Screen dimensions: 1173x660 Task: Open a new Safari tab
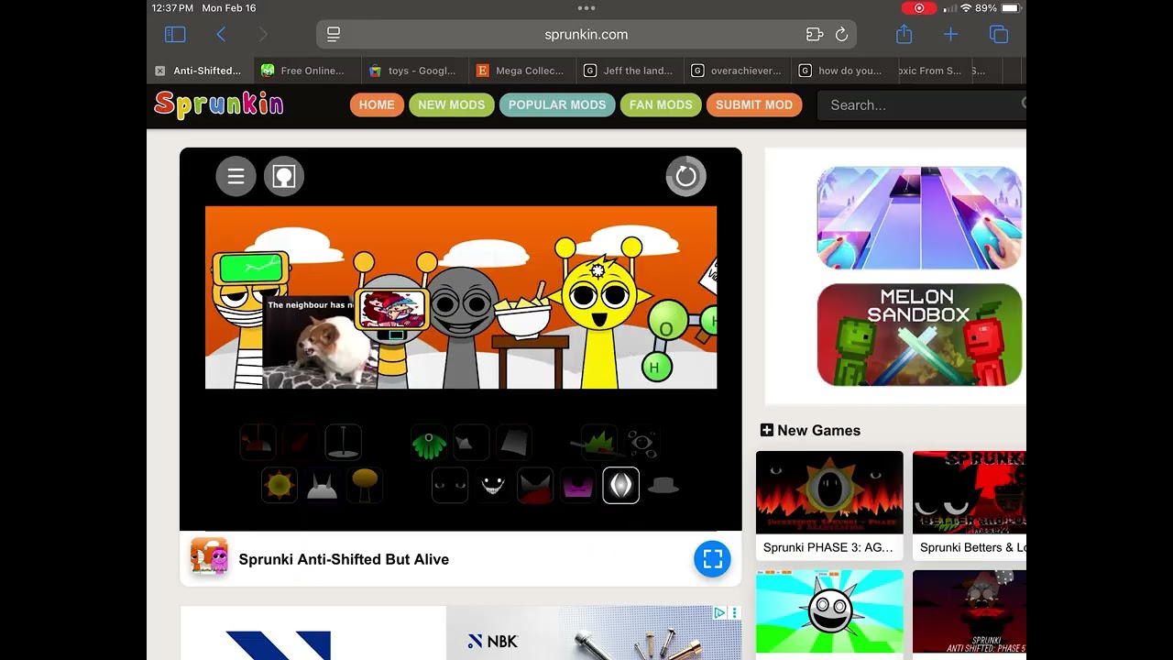coord(951,35)
